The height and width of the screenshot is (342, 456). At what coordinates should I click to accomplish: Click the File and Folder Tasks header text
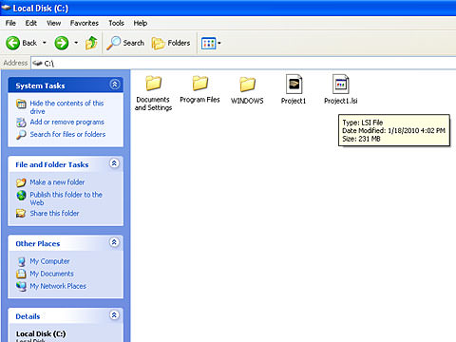52,164
